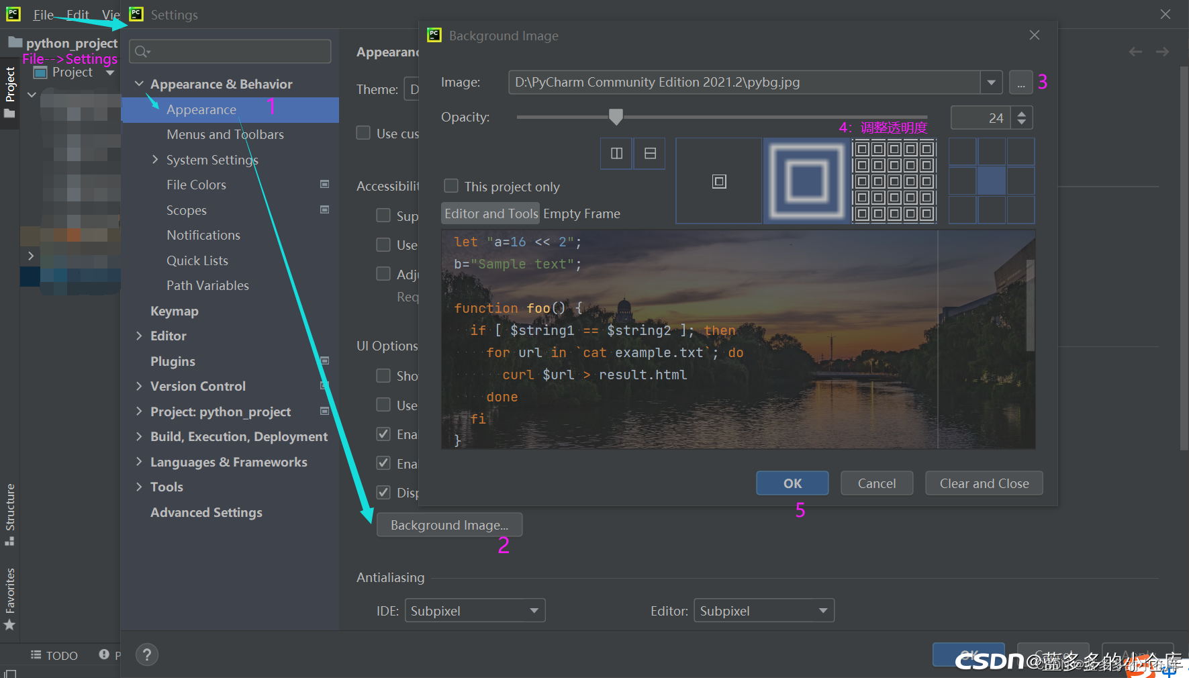Expand Languages & Frameworks section

[x=139, y=462]
